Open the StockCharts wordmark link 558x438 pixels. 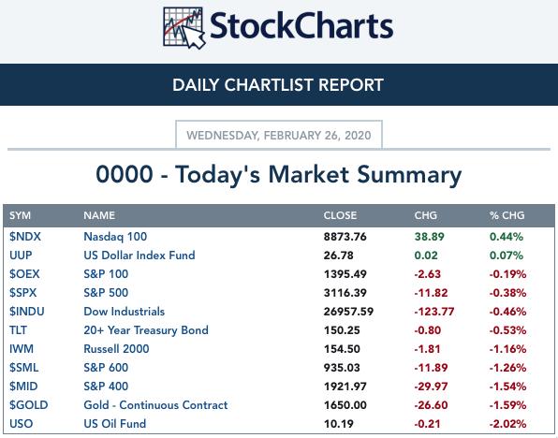(301, 25)
